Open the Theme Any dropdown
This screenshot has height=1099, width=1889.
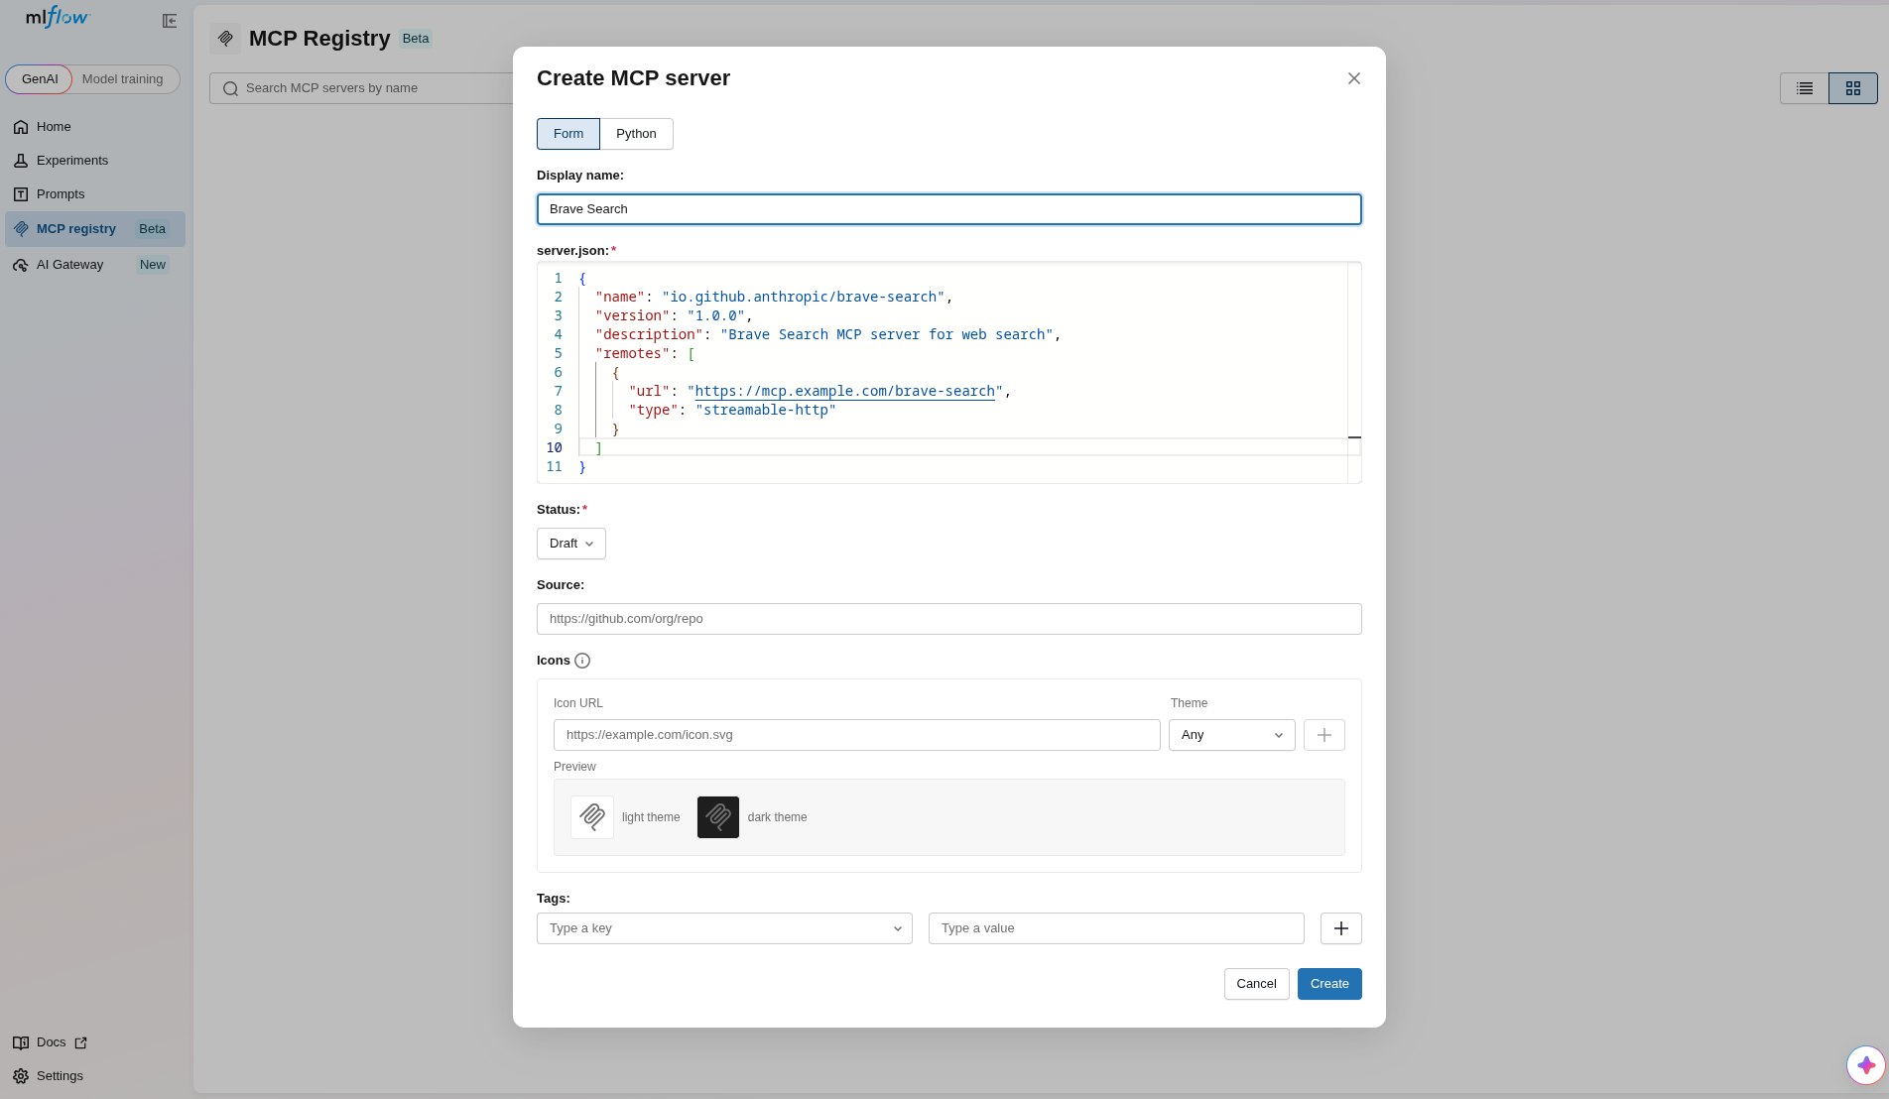click(x=1232, y=735)
